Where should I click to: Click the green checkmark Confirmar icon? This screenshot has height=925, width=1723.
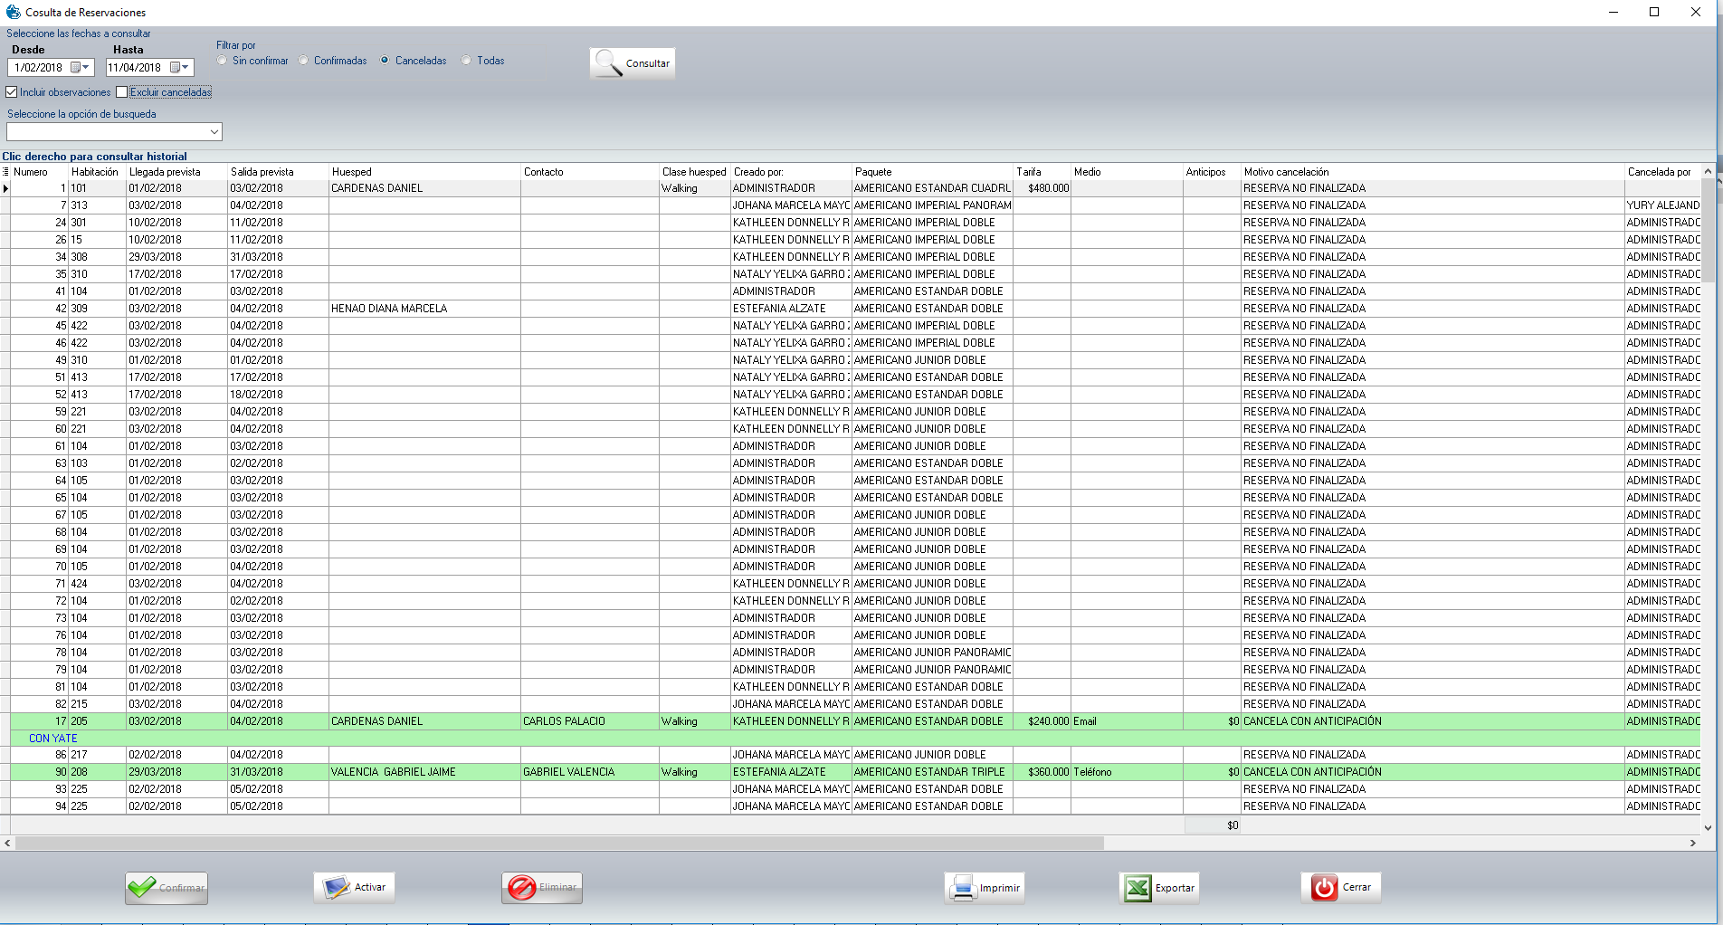[x=142, y=888]
